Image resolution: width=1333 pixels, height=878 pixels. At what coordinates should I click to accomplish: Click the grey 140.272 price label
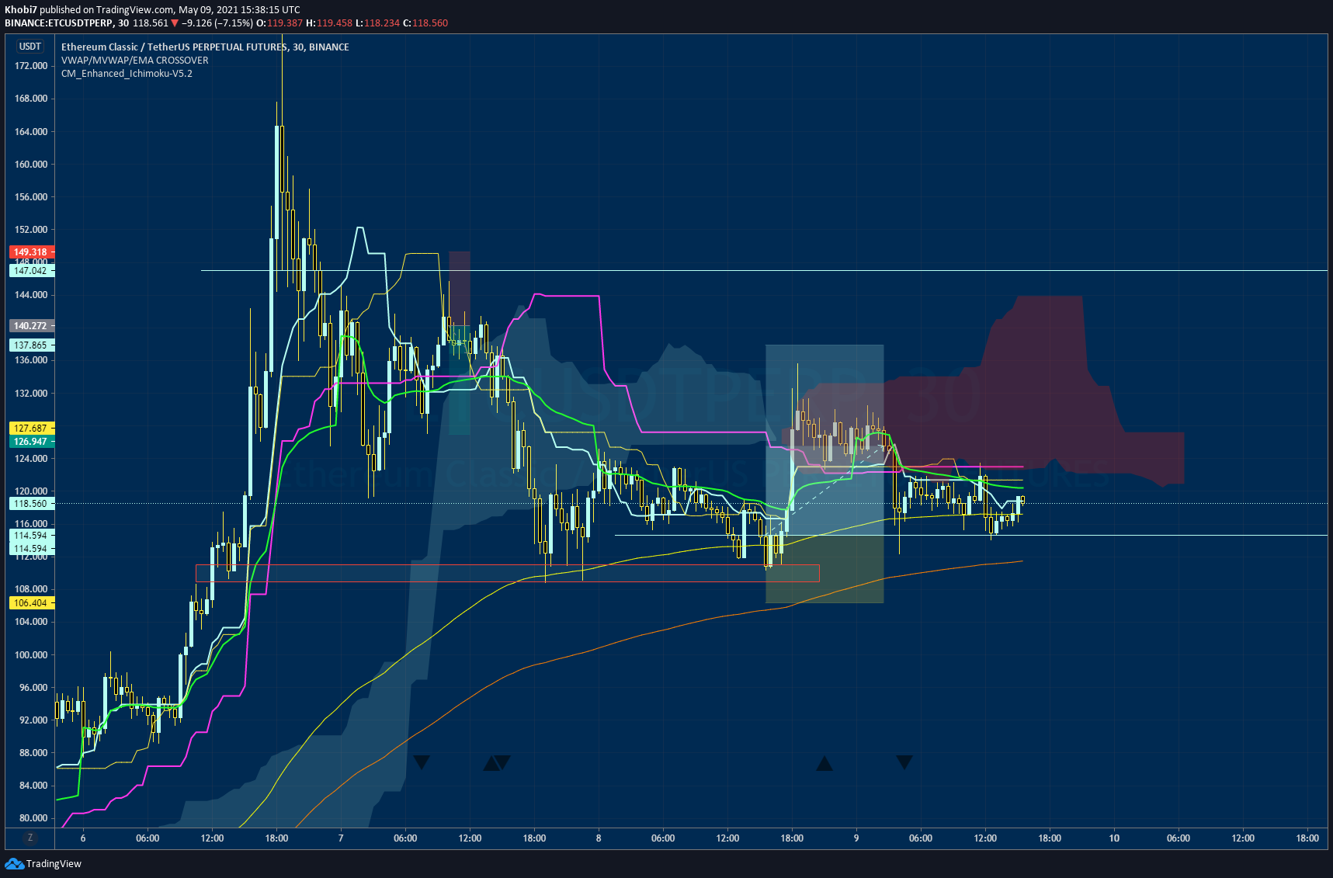tap(31, 325)
